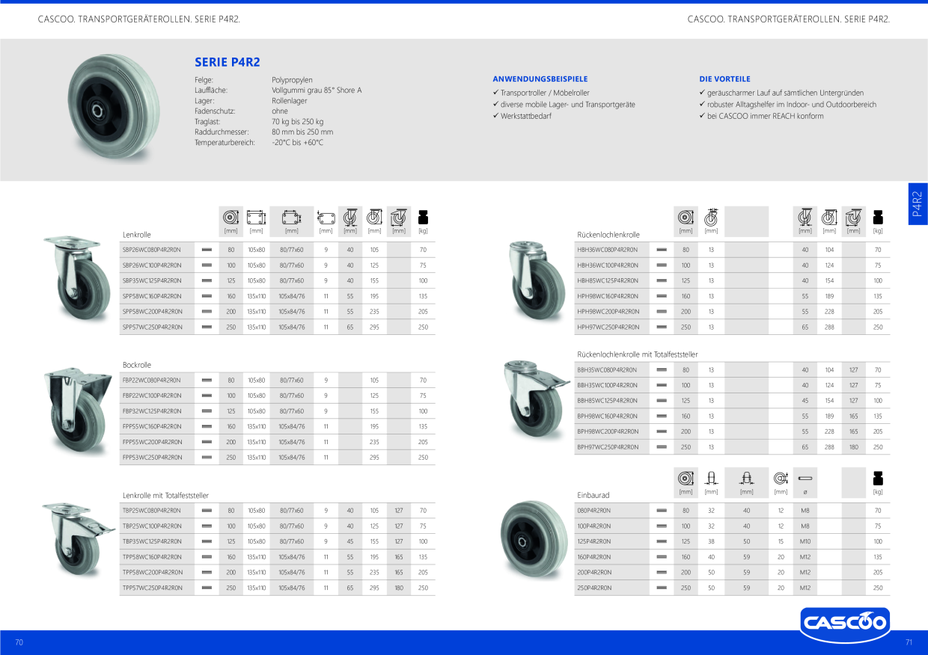Viewport: 928px width, 655px height.
Task: Click the Bockrolle table title
Action: click(137, 365)
